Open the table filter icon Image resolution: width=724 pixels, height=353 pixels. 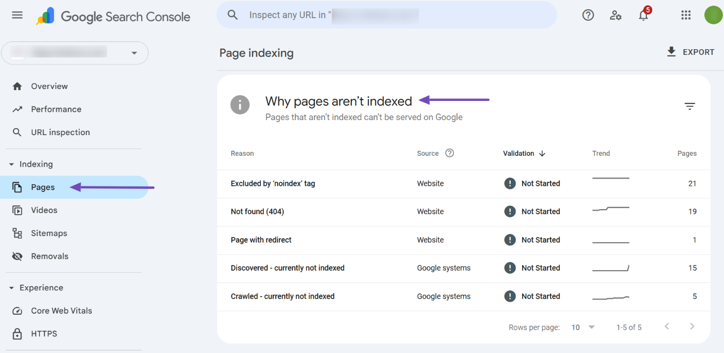(x=689, y=106)
